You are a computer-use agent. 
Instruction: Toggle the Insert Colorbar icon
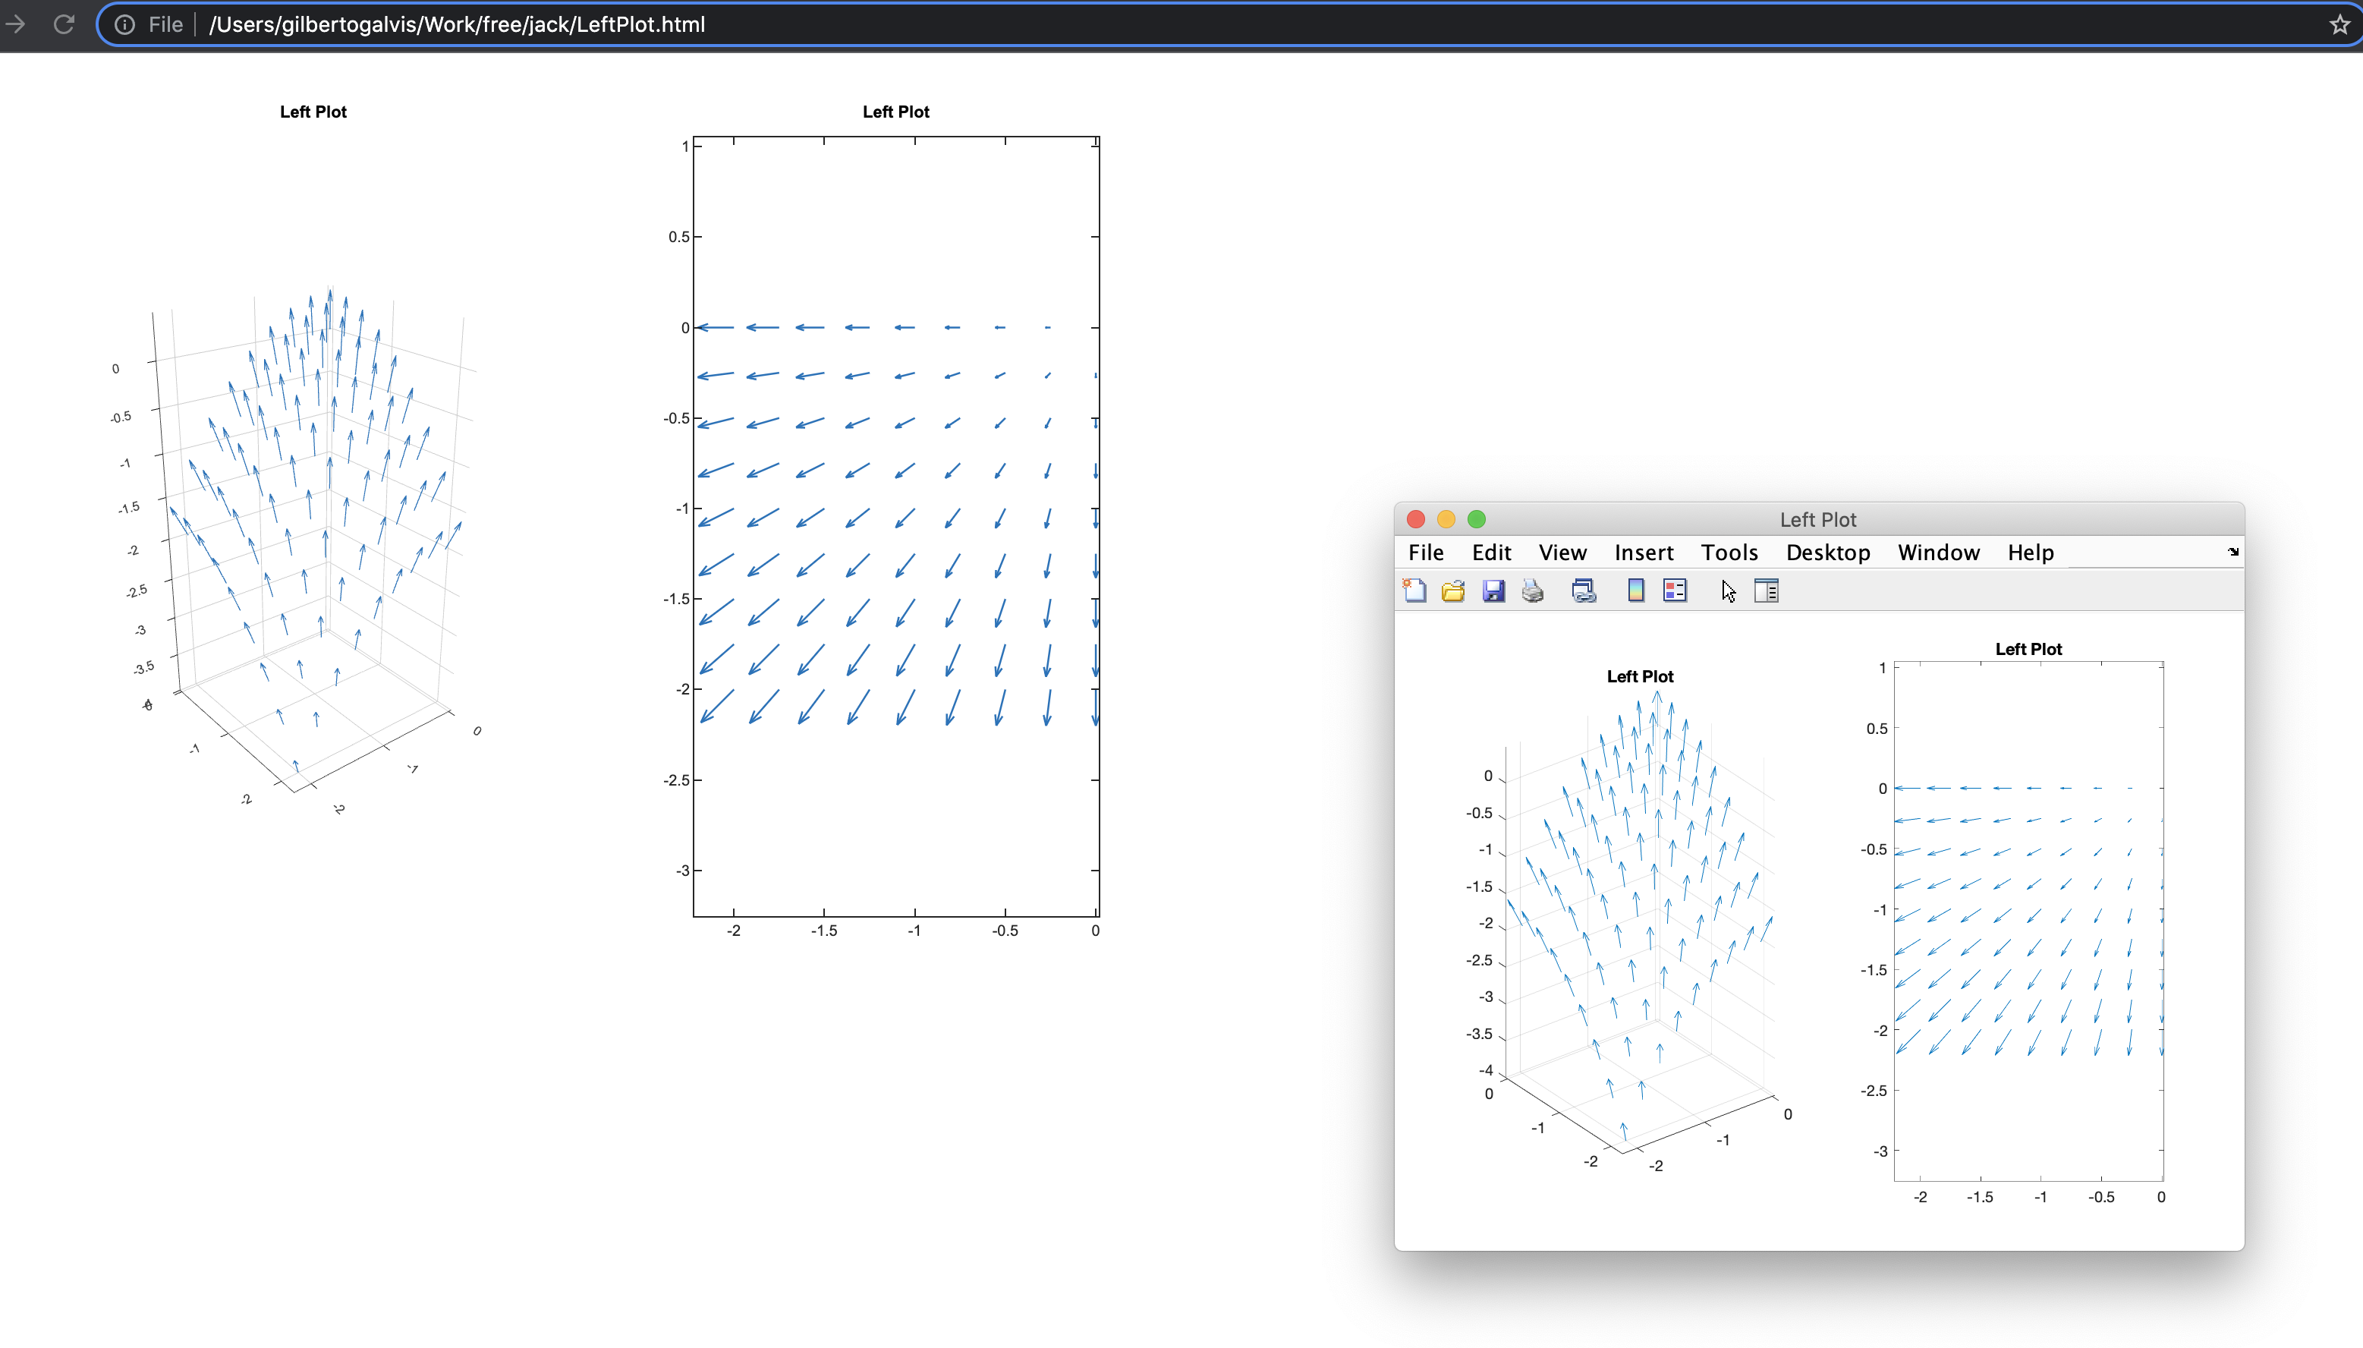point(1635,591)
